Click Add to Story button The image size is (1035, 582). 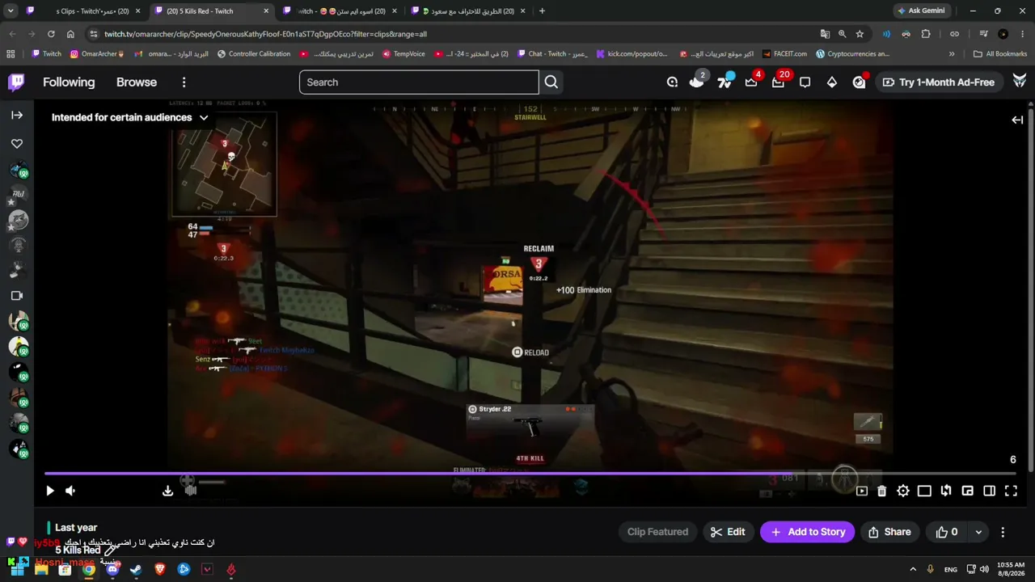(807, 532)
